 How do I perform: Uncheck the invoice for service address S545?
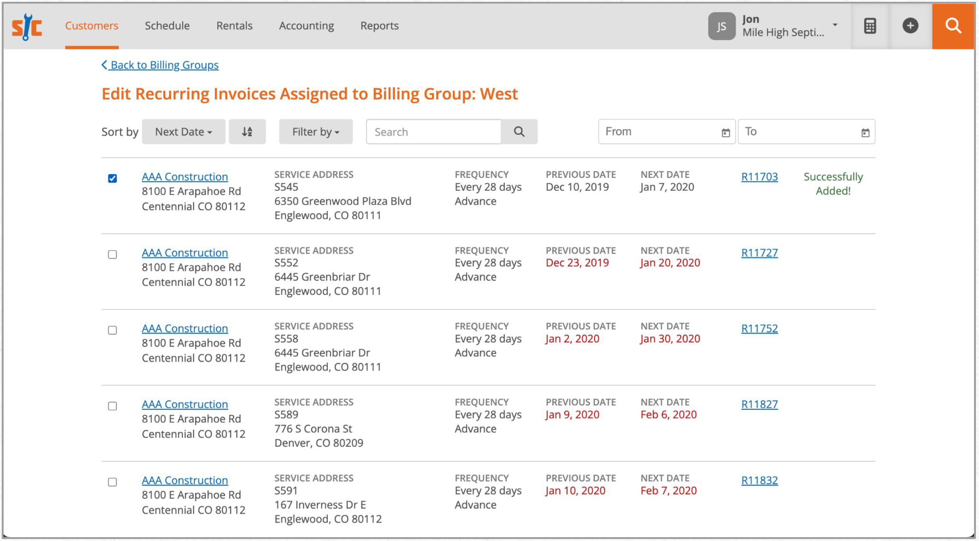pos(112,178)
